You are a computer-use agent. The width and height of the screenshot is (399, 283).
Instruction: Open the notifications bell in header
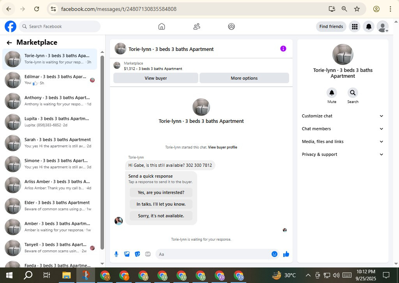tap(369, 26)
